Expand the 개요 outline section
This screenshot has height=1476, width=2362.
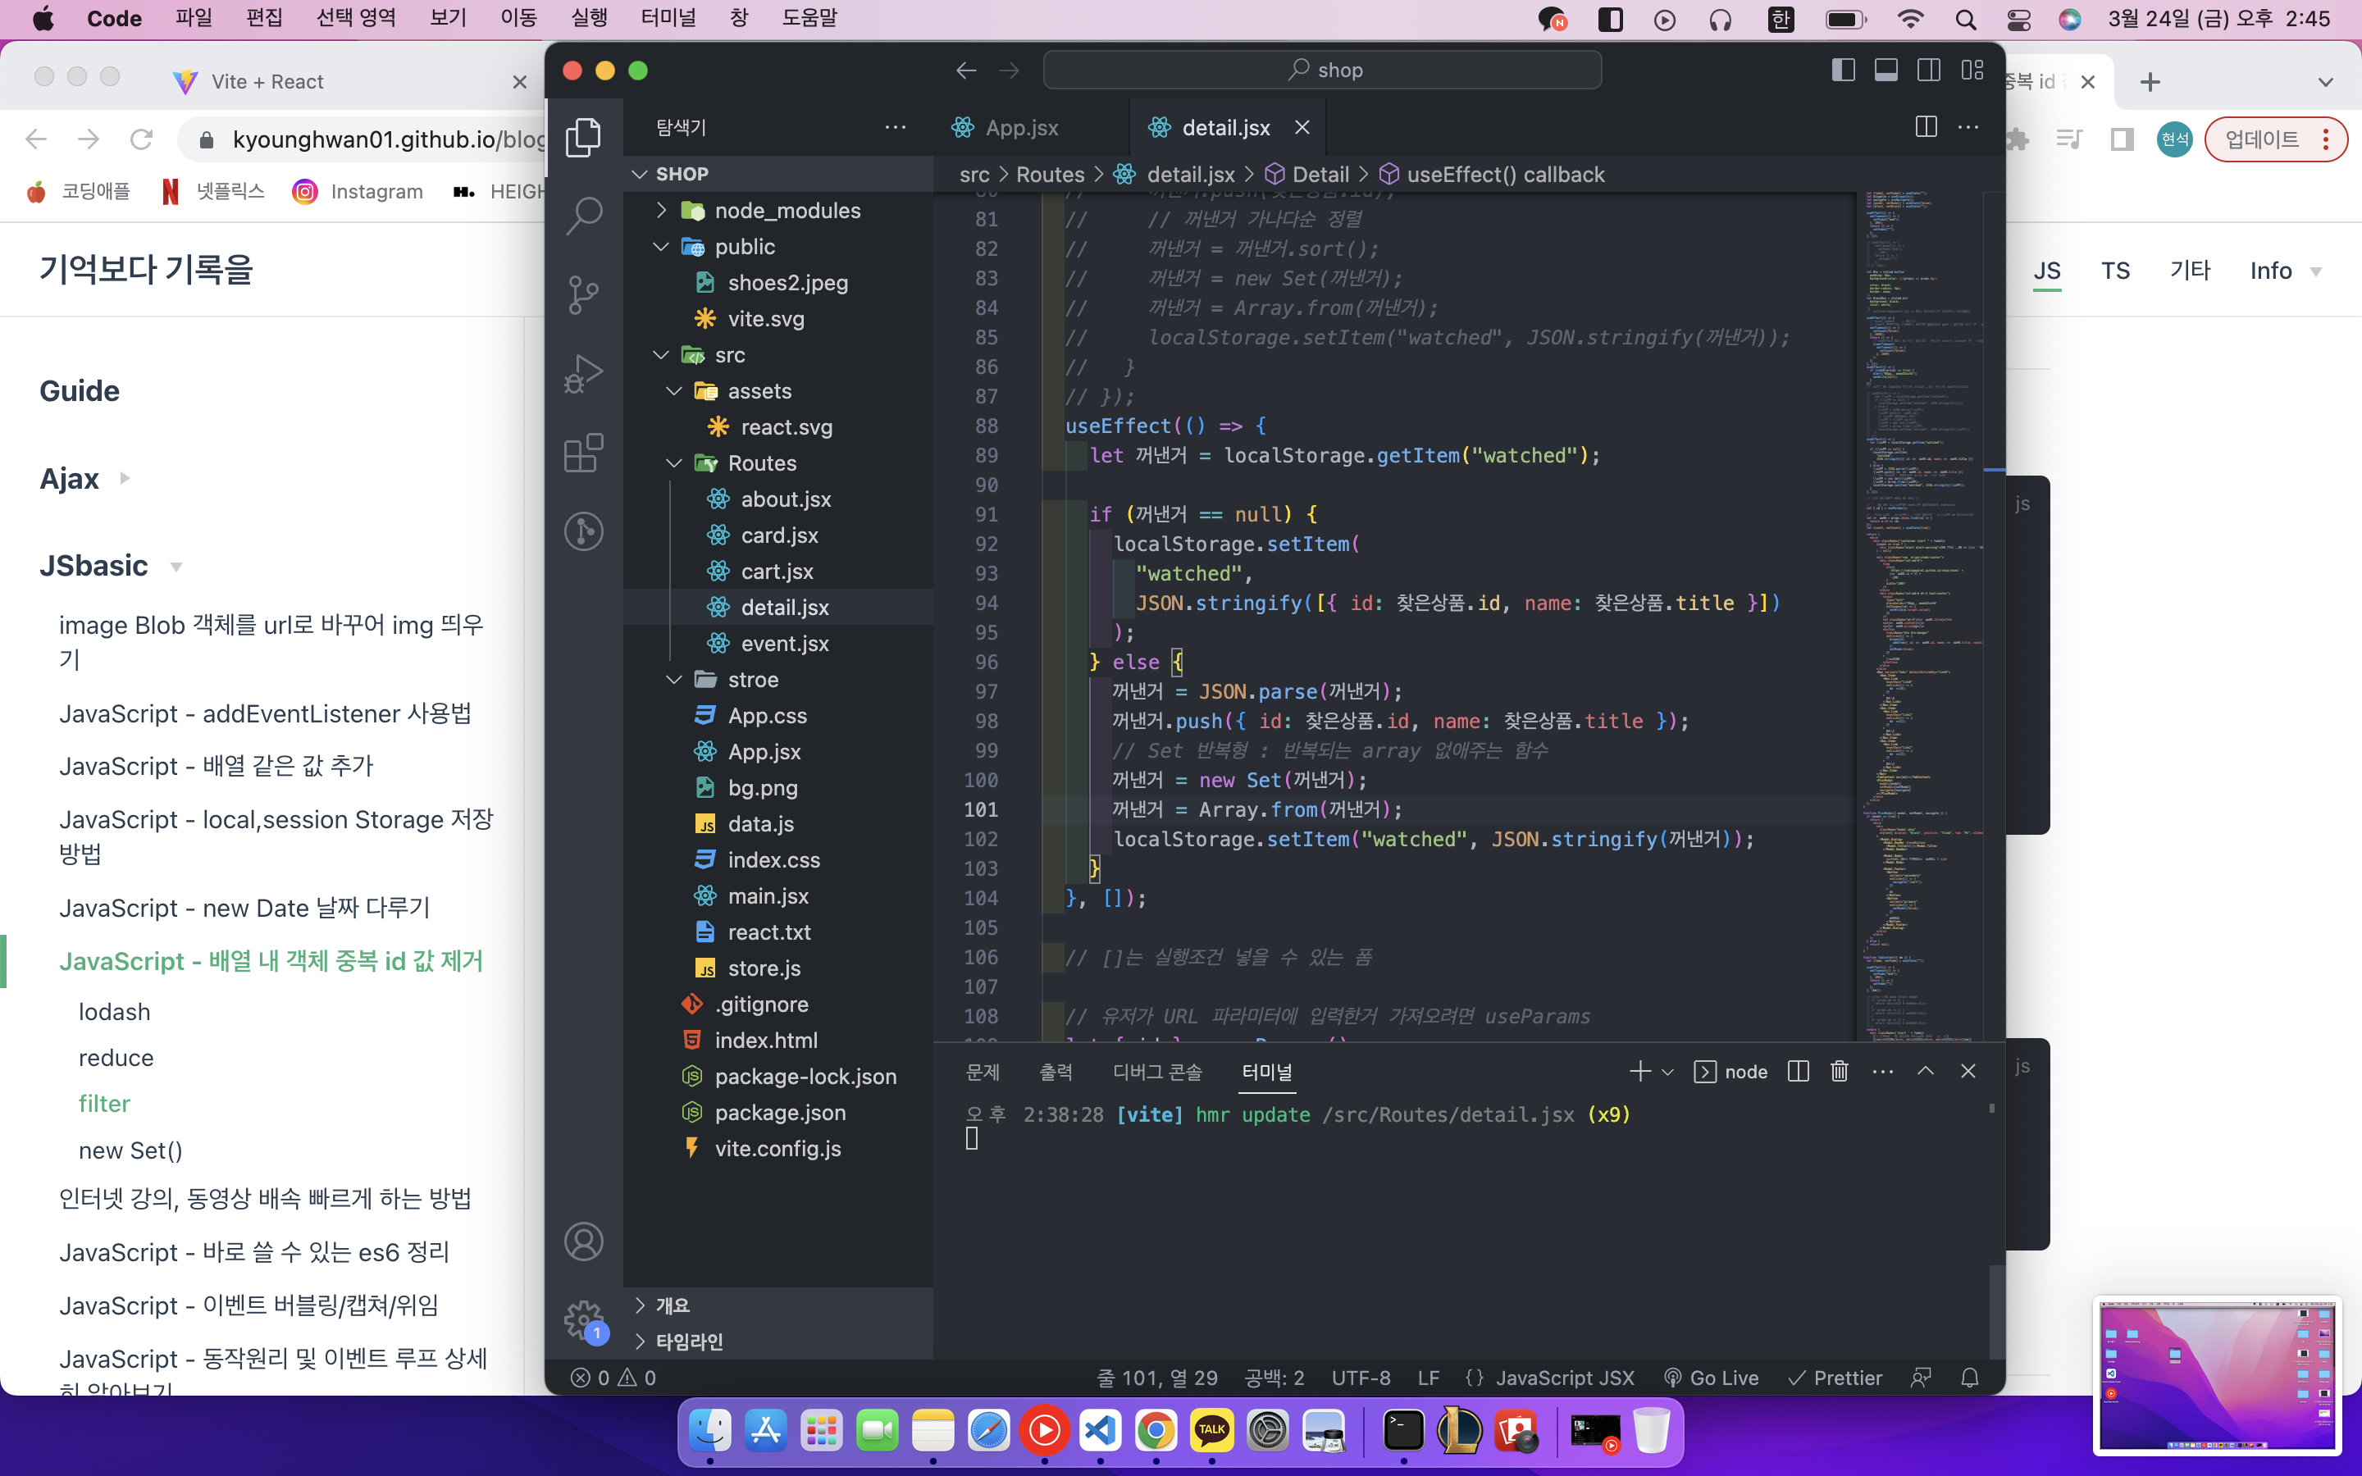click(x=779, y=1305)
